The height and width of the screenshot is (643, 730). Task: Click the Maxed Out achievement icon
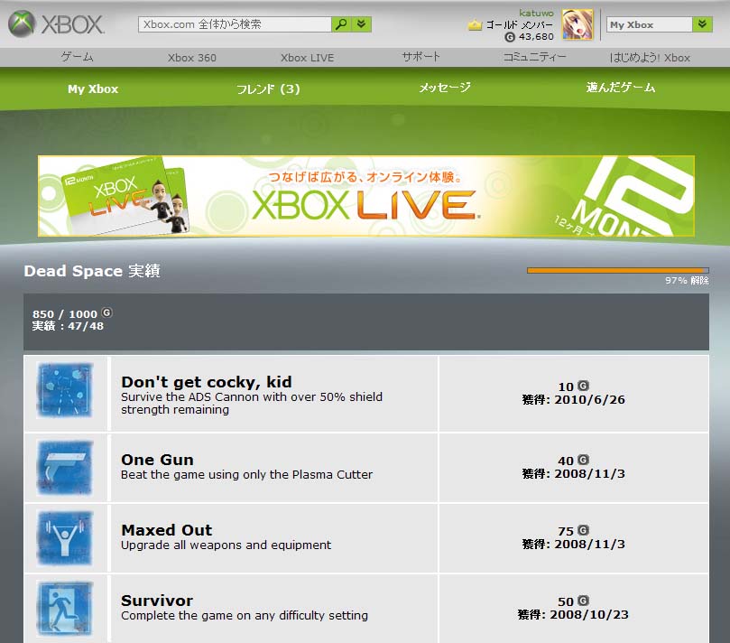pos(65,537)
